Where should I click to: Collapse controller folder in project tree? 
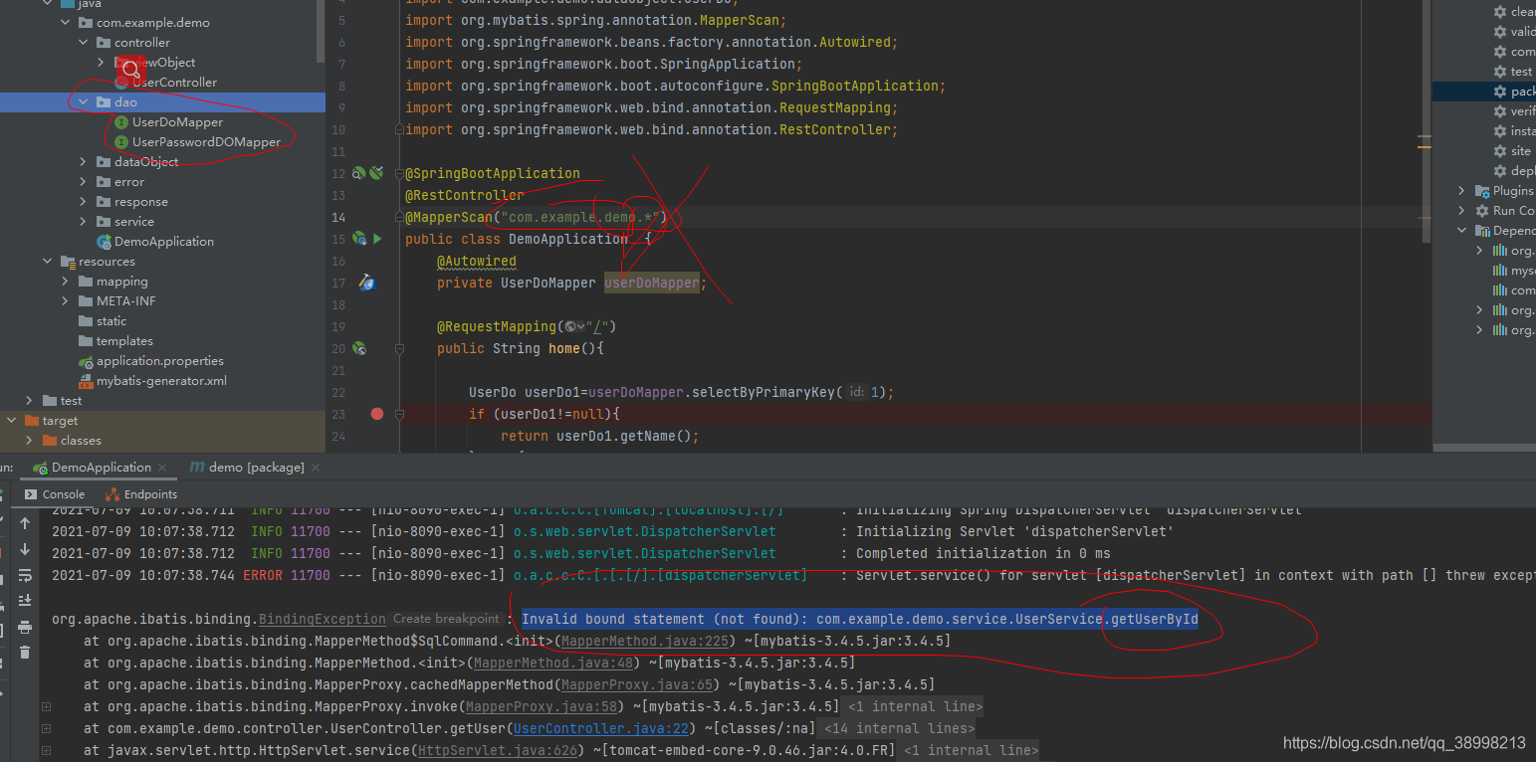pyautogui.click(x=83, y=42)
